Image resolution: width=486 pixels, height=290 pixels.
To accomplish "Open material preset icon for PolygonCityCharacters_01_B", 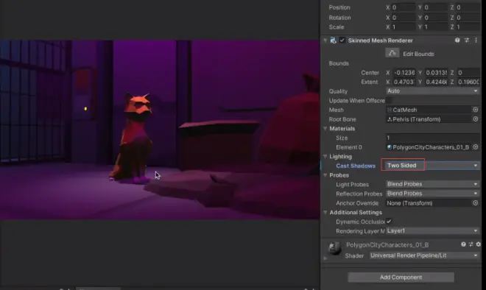I will 471,244.
